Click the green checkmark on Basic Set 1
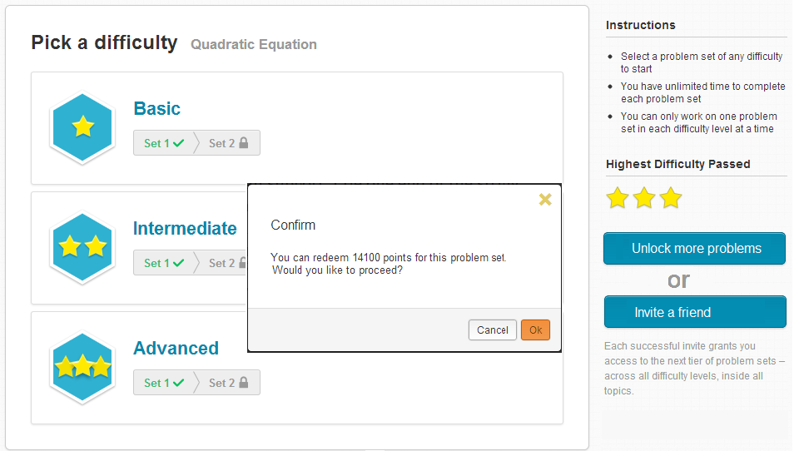794x451 pixels. coord(178,143)
